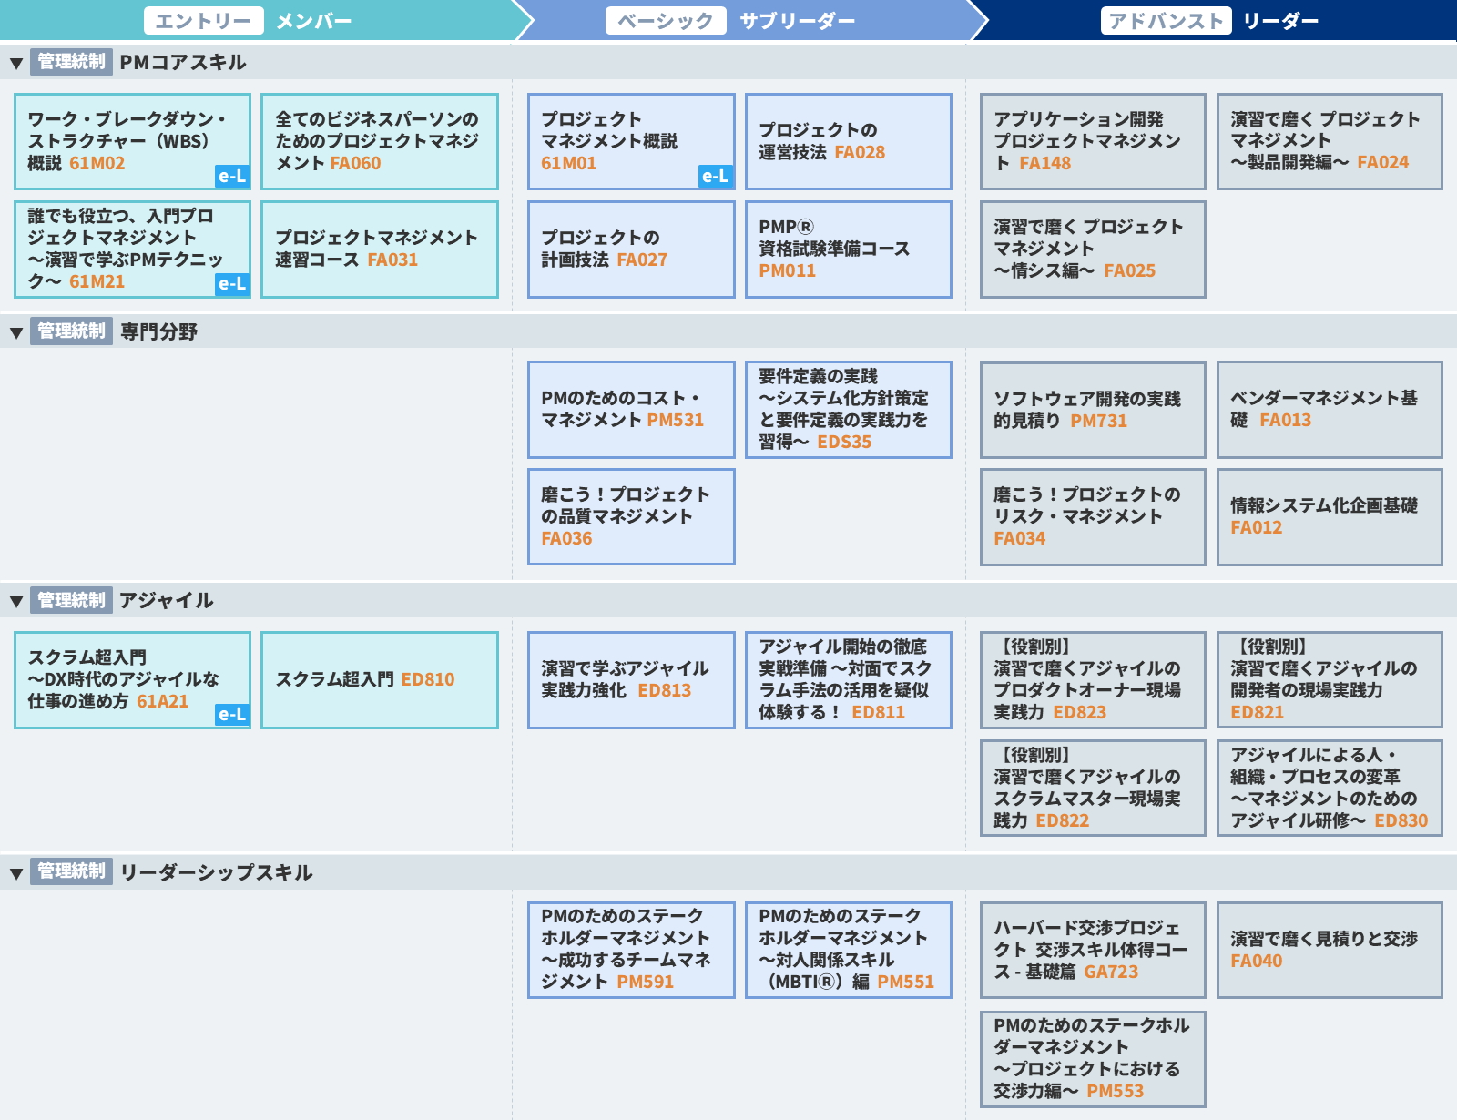
Task: Click e-L badge on スクラム超入門 61A21
Action: click(232, 715)
